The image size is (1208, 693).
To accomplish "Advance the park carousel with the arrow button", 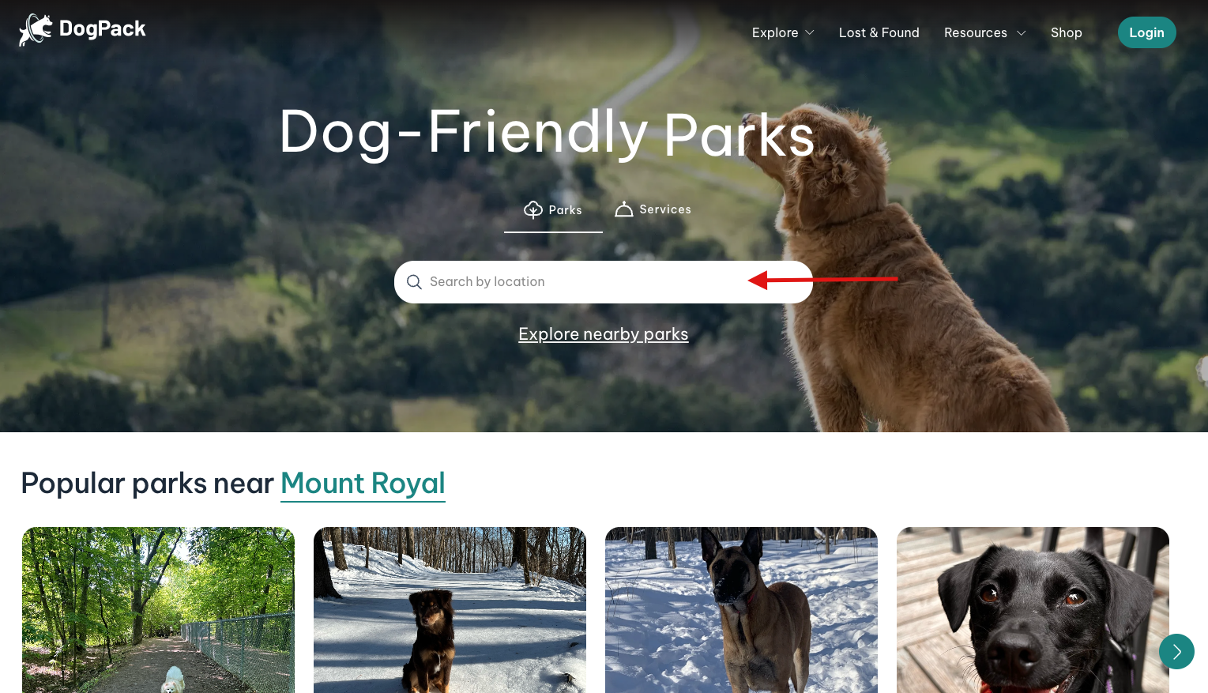I will tap(1176, 652).
